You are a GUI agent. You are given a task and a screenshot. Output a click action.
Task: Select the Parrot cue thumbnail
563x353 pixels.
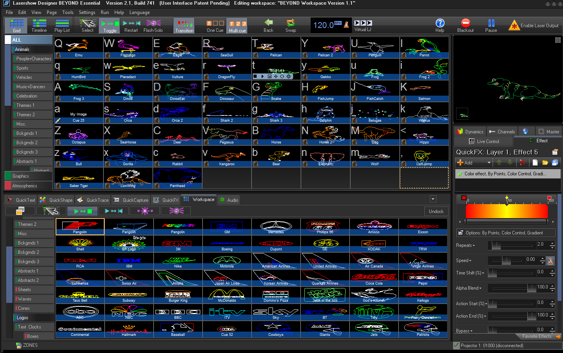pos(424,47)
